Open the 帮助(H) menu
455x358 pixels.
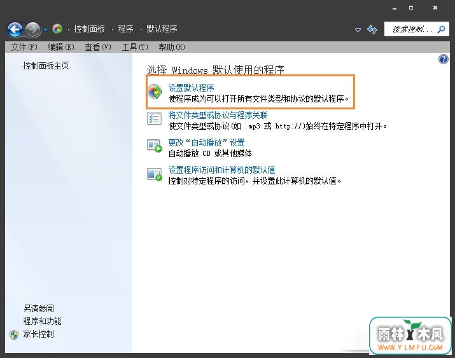tap(172, 47)
